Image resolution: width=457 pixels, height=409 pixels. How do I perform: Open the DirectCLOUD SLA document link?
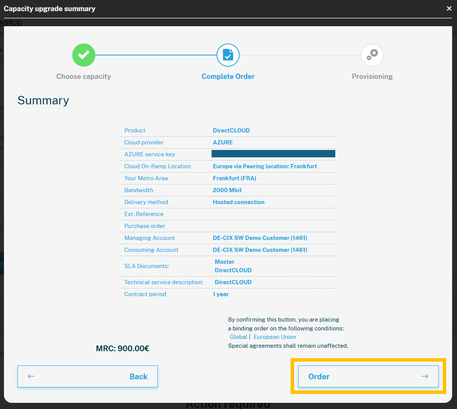click(233, 270)
